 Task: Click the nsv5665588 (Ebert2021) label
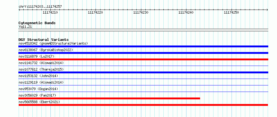click(x=39, y=102)
